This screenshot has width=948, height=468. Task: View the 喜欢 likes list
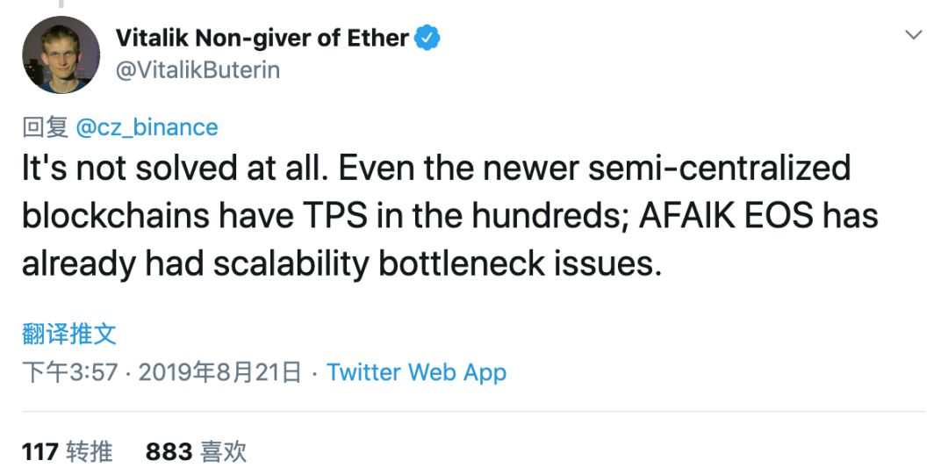223,451
